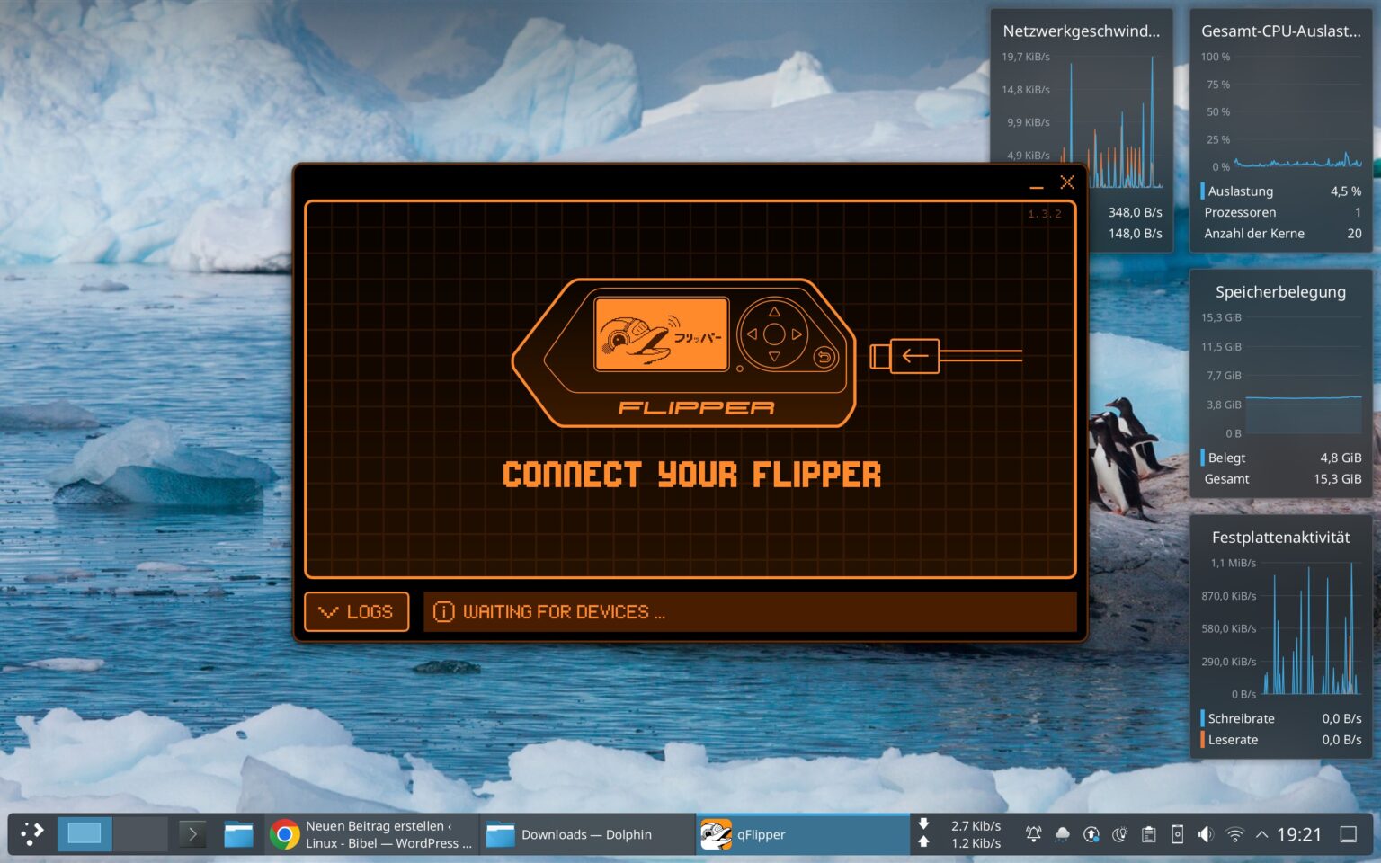This screenshot has width=1381, height=863.
Task: Open the notifications bell icon
Action: [x=1034, y=834]
